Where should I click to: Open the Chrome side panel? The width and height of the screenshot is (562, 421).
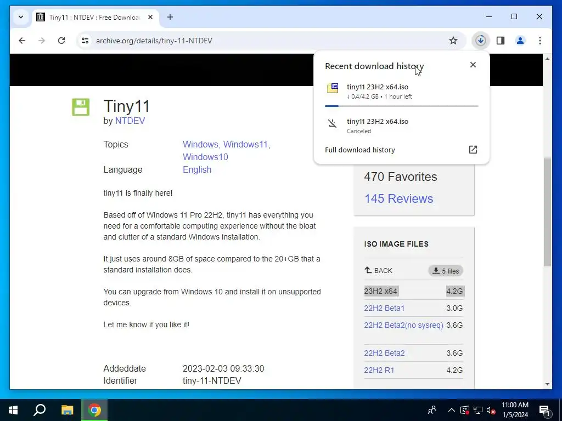tap(501, 41)
